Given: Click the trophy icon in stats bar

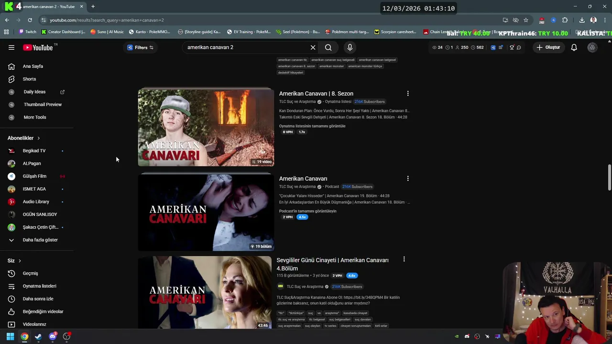Looking at the screenshot, I should (x=512, y=47).
